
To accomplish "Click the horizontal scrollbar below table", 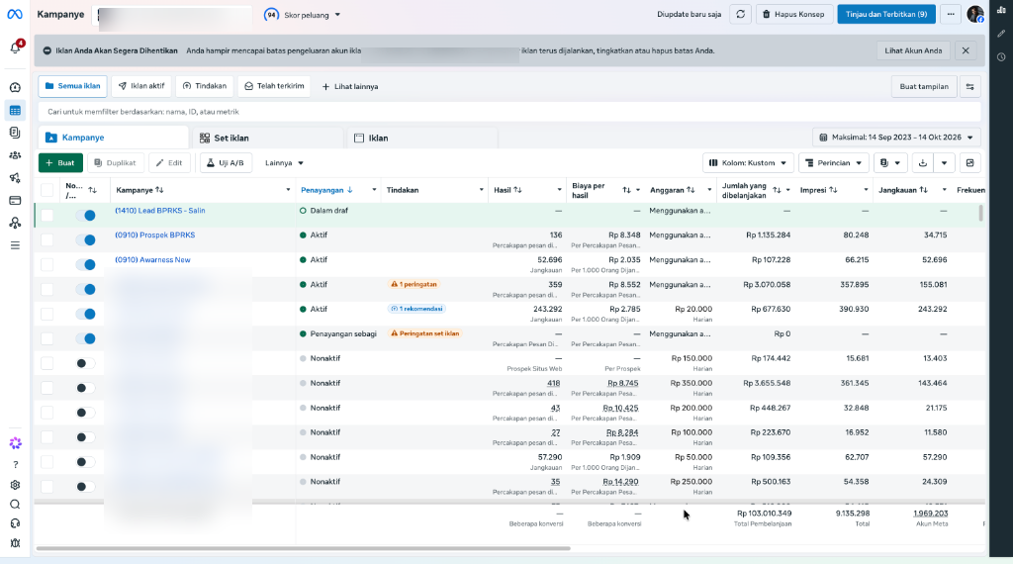I will click(303, 548).
